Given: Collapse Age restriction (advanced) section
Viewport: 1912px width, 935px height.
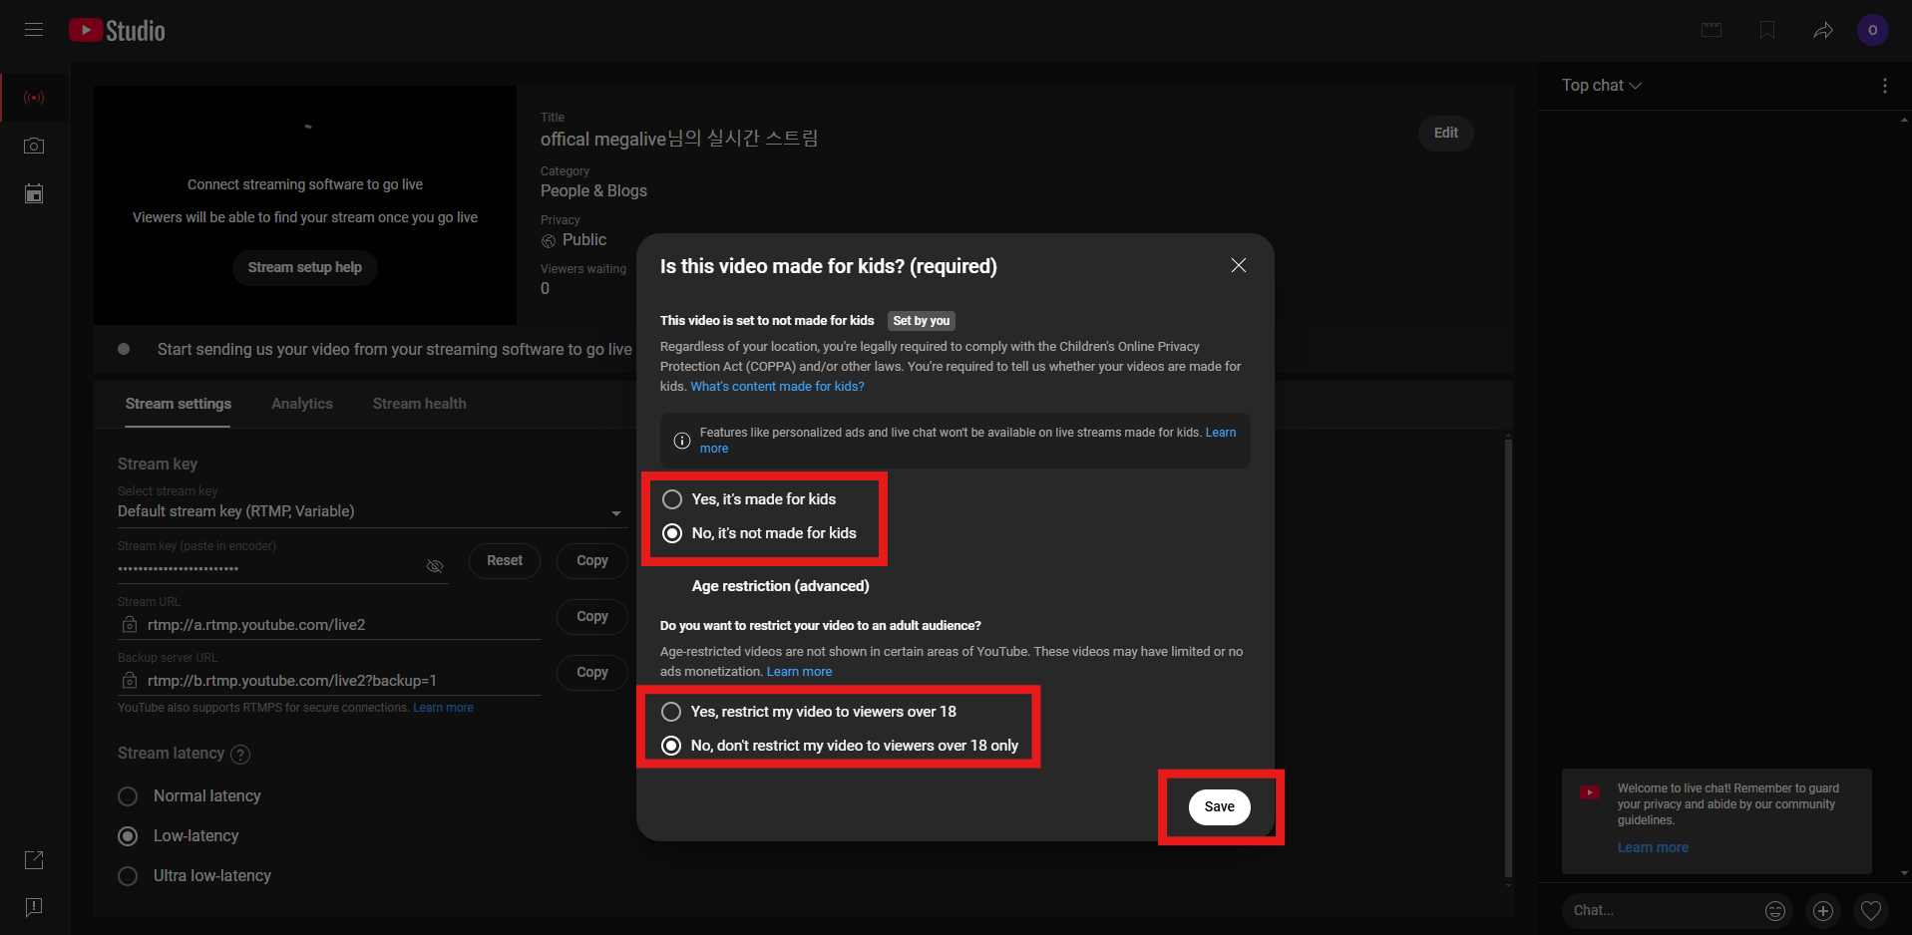Looking at the screenshot, I should coord(780,586).
